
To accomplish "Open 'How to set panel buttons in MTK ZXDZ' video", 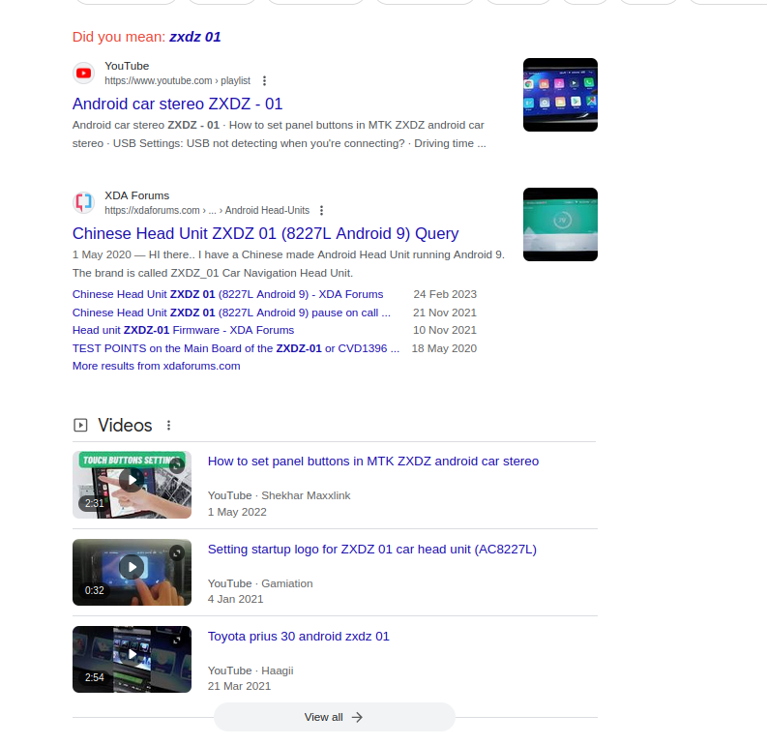I will tap(373, 462).
